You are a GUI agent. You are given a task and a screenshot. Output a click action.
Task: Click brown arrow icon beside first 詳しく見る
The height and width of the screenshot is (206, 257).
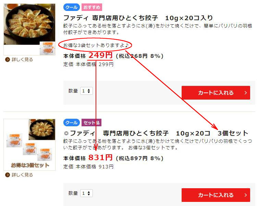pos(8,60)
